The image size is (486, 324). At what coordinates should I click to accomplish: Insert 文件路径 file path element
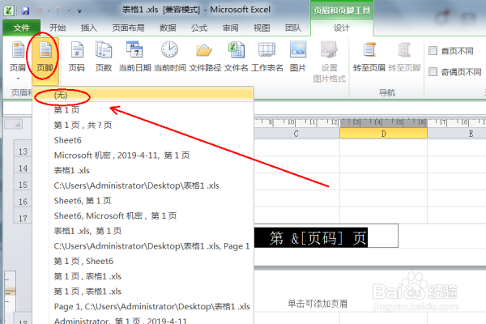tap(205, 57)
